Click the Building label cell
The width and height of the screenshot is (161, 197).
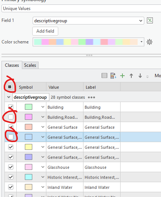102,107
